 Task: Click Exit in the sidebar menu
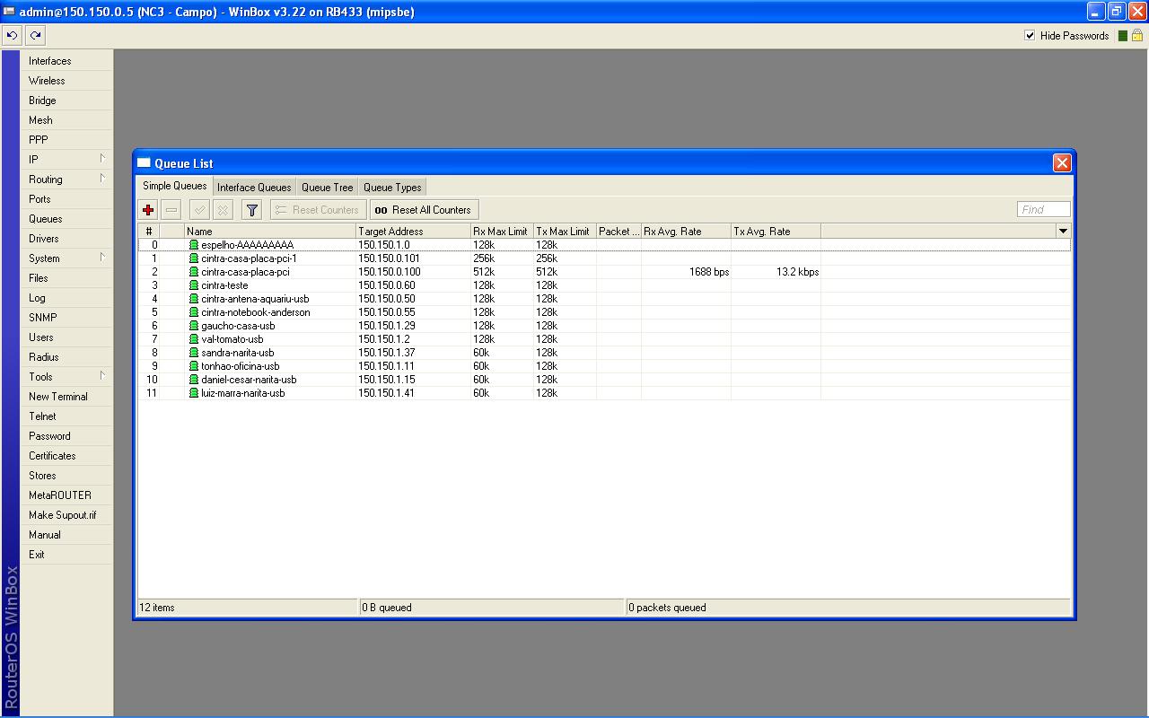66,555
